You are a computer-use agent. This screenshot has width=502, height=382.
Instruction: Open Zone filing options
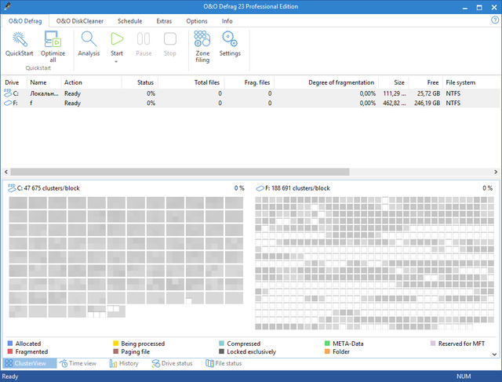tap(202, 38)
